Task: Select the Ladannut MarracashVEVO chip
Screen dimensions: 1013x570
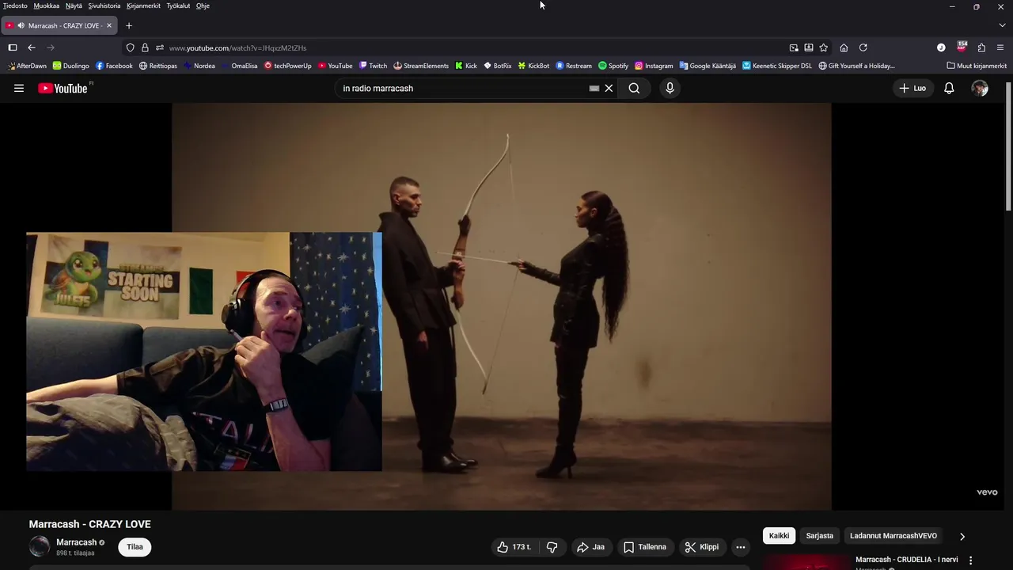Action: [893, 536]
